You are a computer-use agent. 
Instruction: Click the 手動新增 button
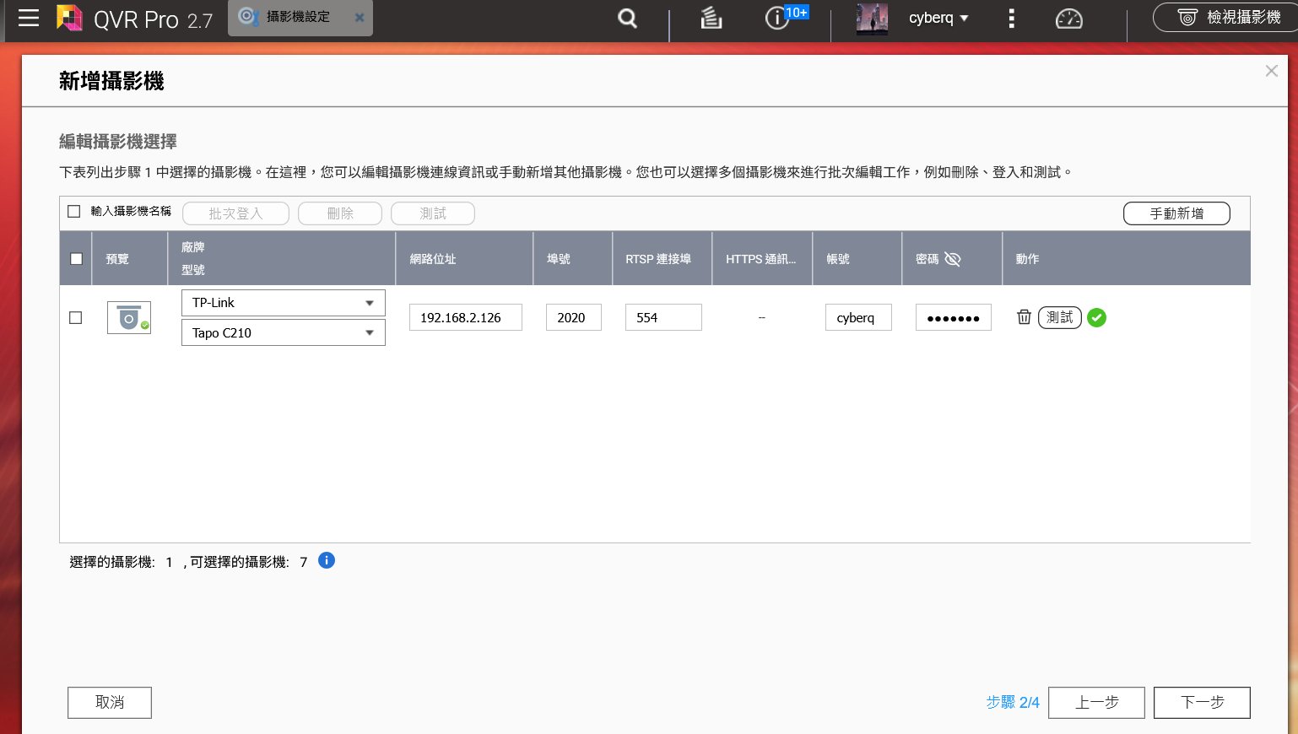(1176, 213)
